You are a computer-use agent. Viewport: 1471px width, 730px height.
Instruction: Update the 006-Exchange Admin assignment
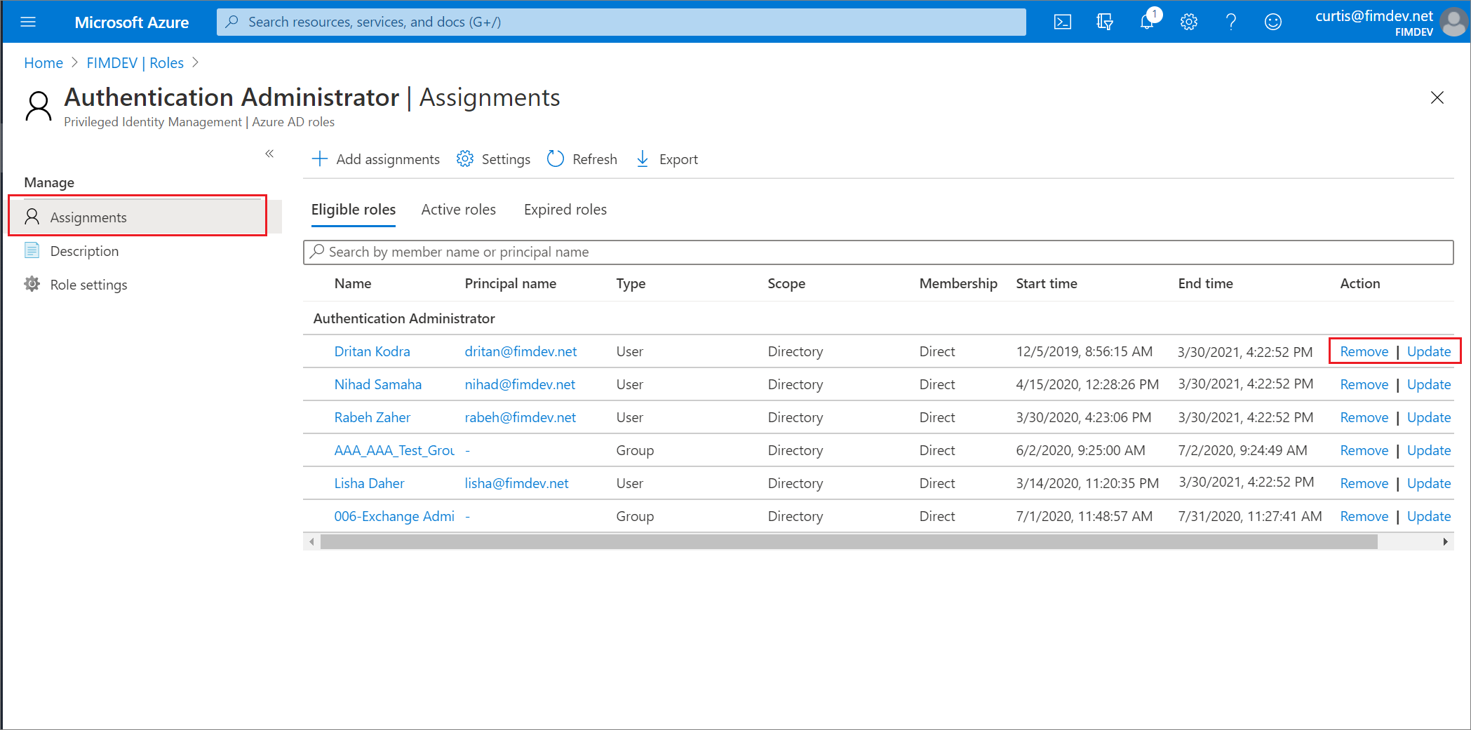point(1429,516)
